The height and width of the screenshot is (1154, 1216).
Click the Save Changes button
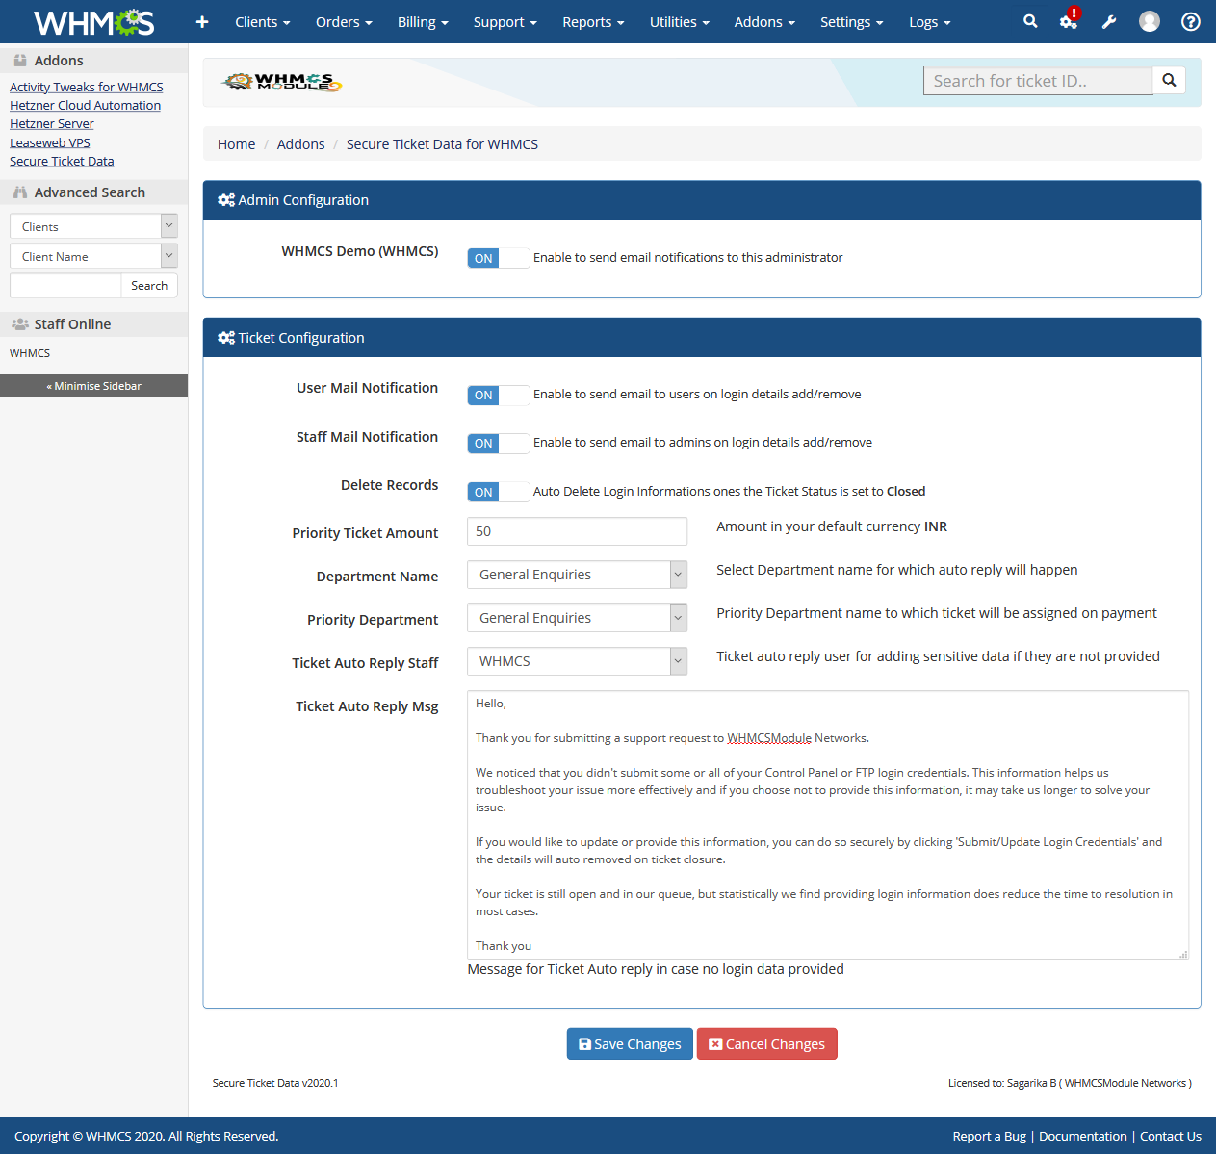(x=630, y=1043)
